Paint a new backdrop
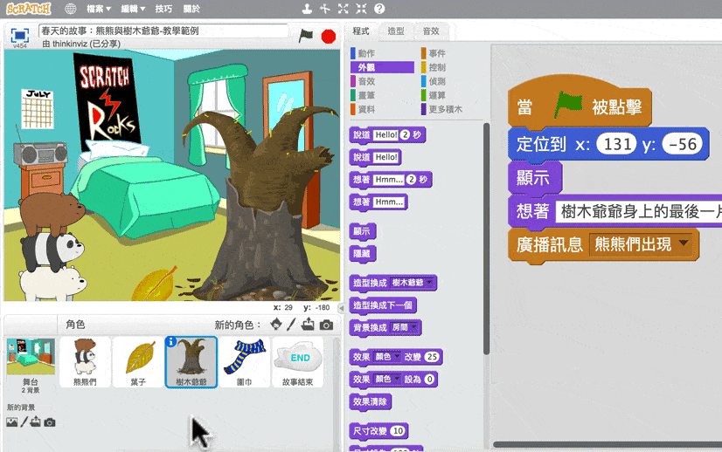This screenshot has width=722, height=452. pyautogui.click(x=24, y=421)
